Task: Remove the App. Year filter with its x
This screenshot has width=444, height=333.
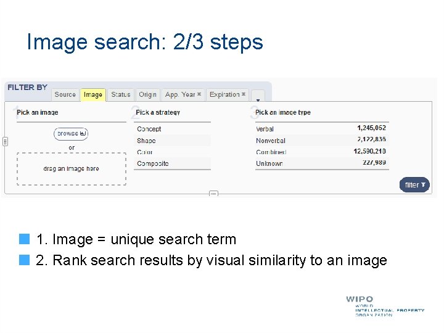Action: 199,94
